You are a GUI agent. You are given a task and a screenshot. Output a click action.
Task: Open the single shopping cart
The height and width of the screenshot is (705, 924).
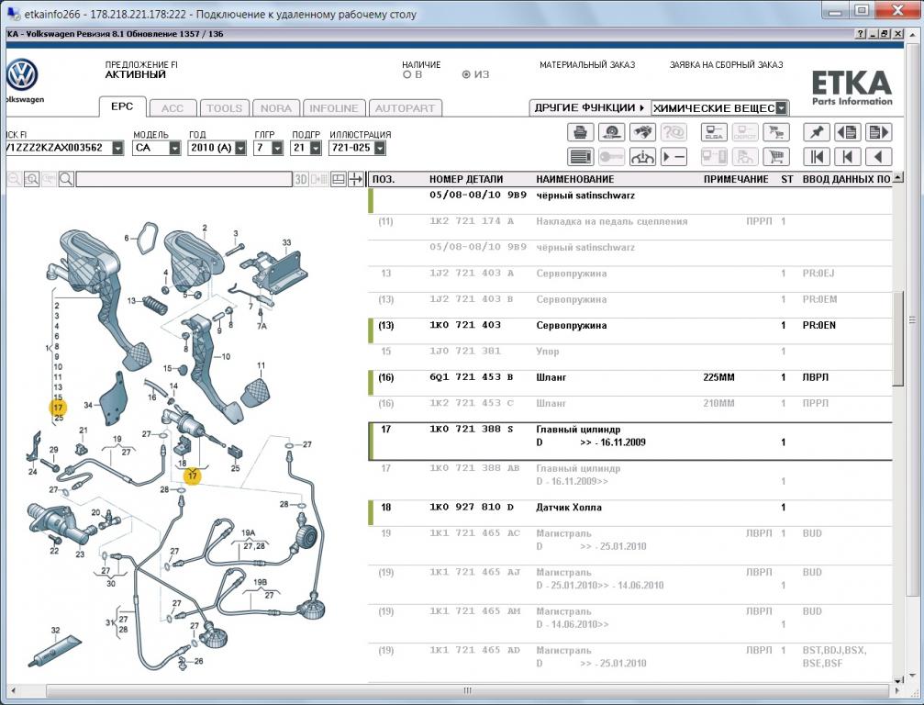[776, 157]
